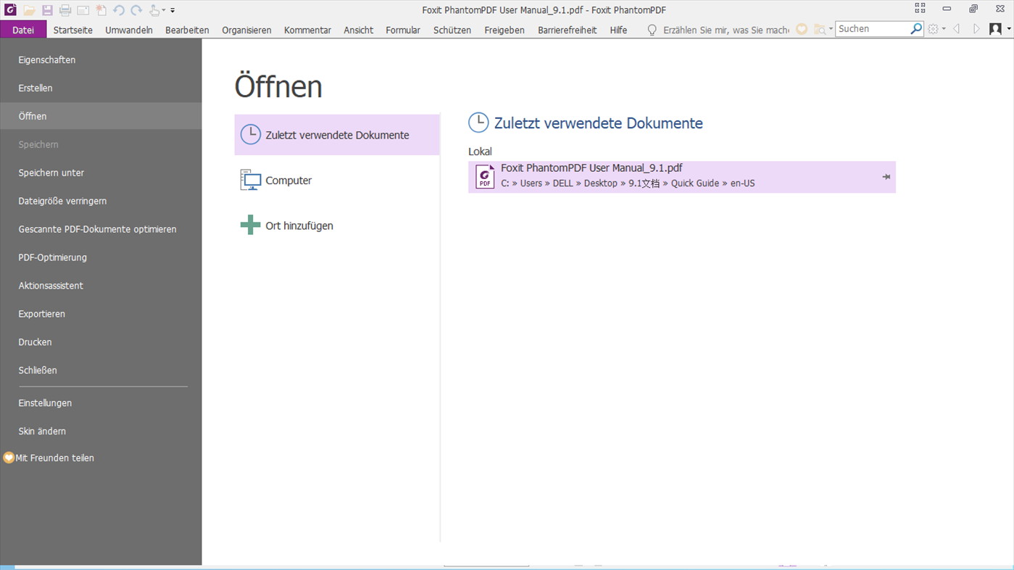Click the user account profile icon
This screenshot has height=570, width=1014.
pos(996,29)
